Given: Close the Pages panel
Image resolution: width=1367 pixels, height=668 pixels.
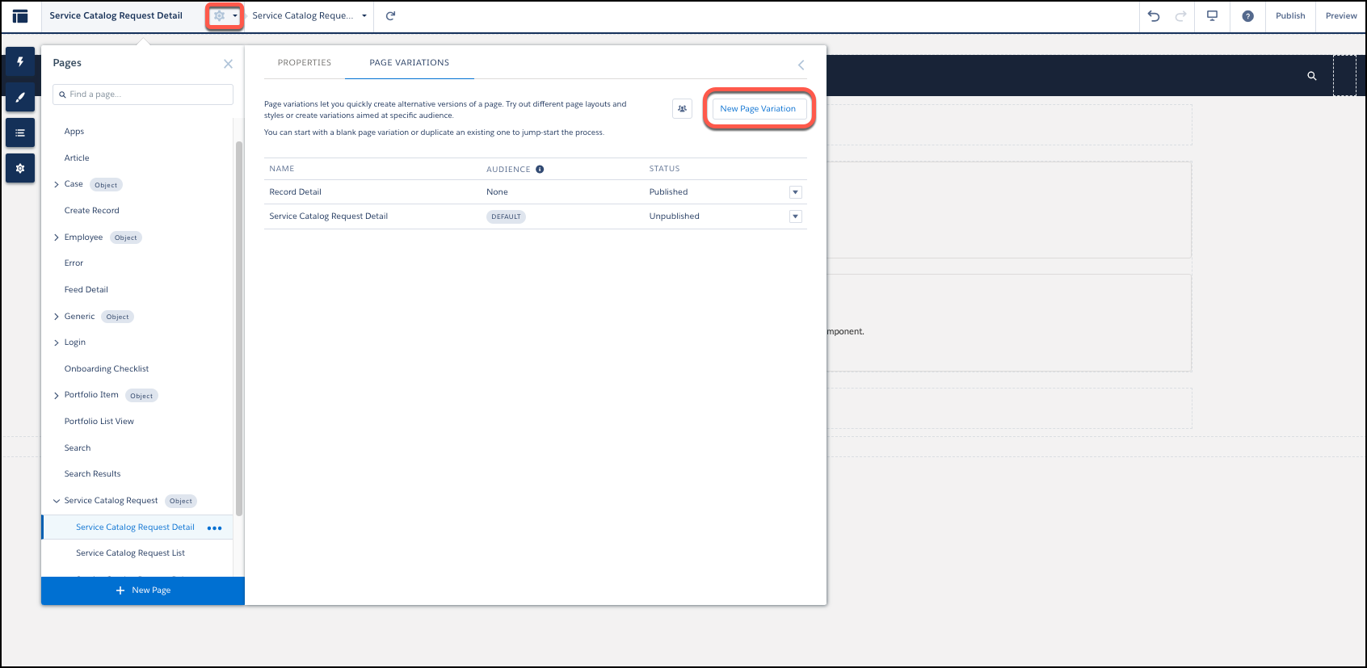Looking at the screenshot, I should click(x=228, y=64).
